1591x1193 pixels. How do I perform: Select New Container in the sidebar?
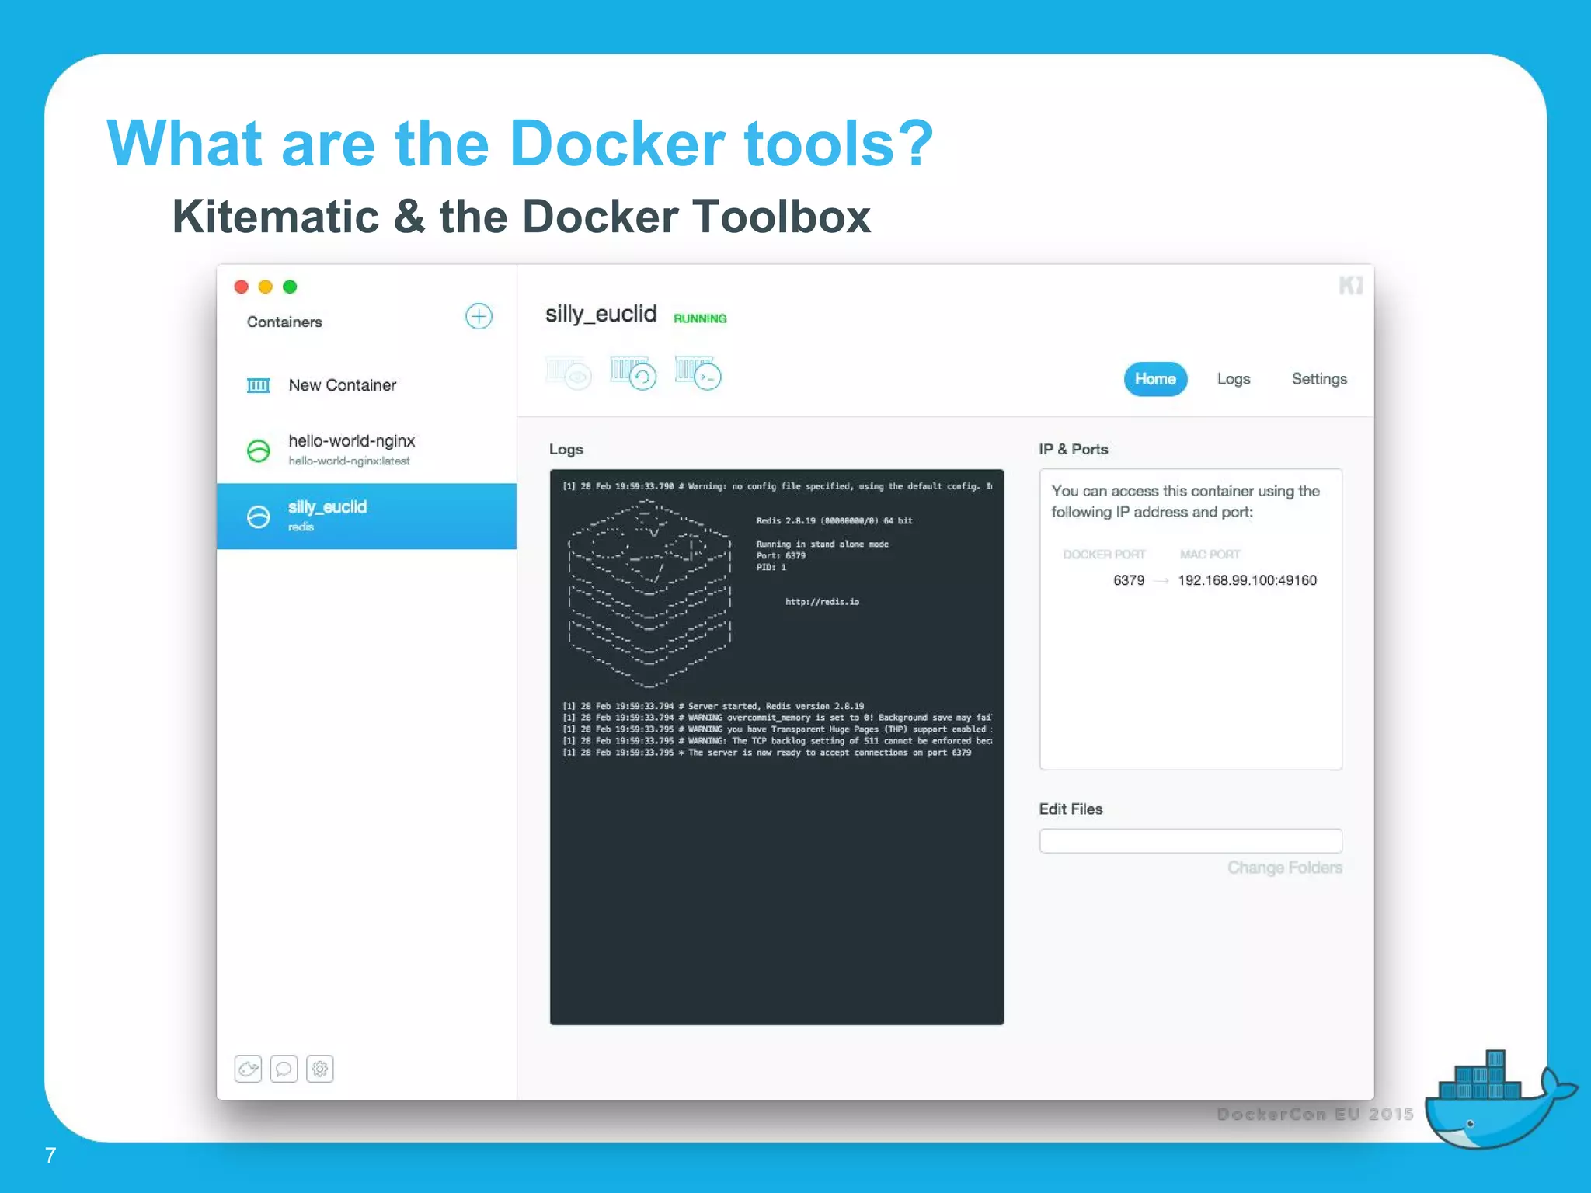click(x=366, y=385)
